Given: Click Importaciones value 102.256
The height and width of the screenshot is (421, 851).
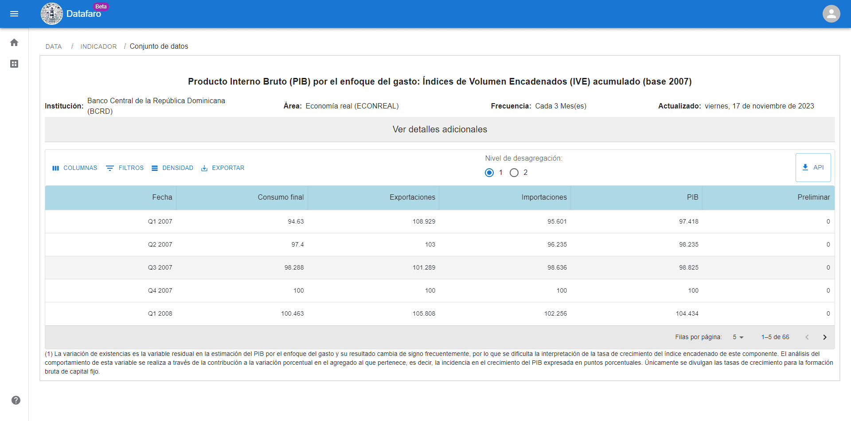Looking at the screenshot, I should tap(556, 314).
